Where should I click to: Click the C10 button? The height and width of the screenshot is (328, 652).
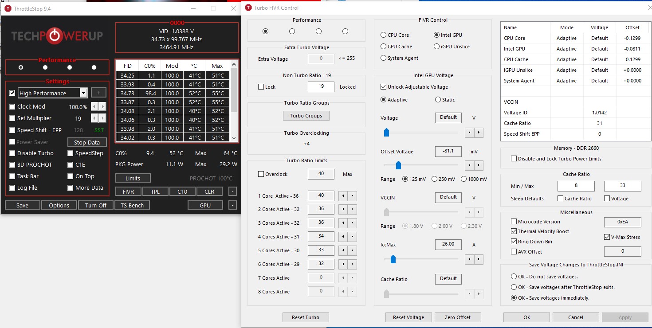(x=182, y=191)
